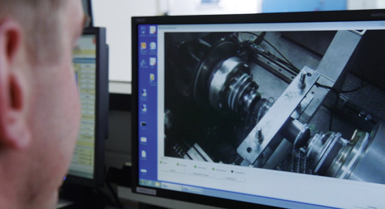Select the highlighted active taskbar window button
385x209 pixels.
tap(193, 189)
